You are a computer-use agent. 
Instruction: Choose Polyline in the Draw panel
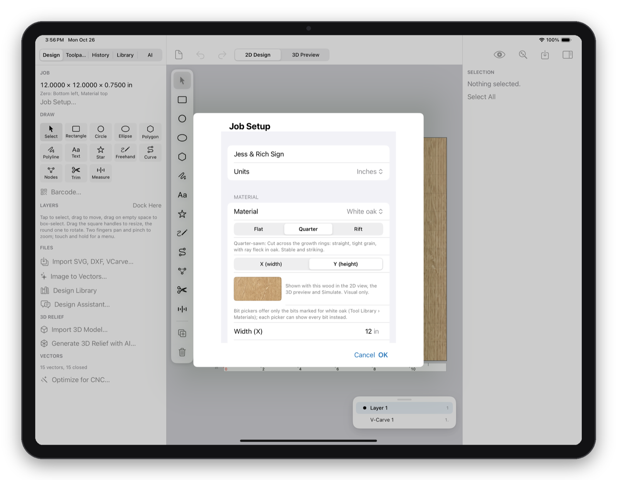51,152
